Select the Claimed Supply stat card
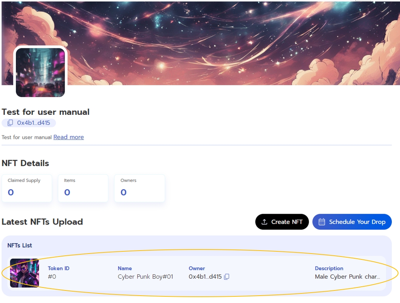The height and width of the screenshot is (303, 400). pos(27,188)
